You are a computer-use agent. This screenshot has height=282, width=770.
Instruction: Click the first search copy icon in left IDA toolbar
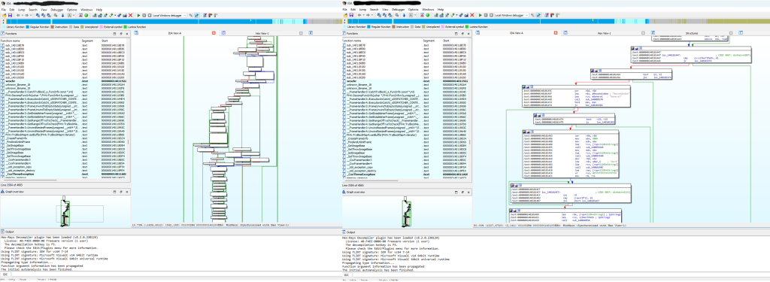[38, 15]
